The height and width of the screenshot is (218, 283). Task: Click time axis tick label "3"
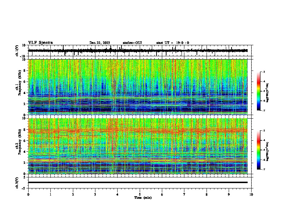coord(95,194)
